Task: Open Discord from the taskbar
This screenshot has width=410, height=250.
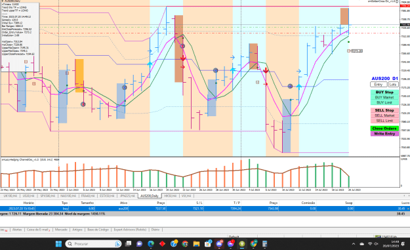Action: click(x=219, y=243)
